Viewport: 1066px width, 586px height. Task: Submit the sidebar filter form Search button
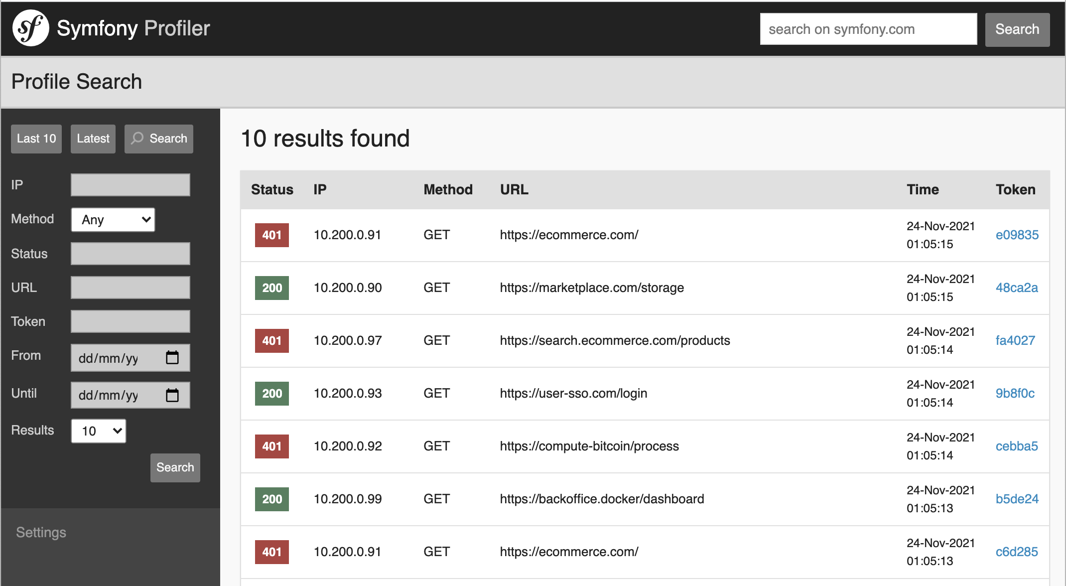175,467
